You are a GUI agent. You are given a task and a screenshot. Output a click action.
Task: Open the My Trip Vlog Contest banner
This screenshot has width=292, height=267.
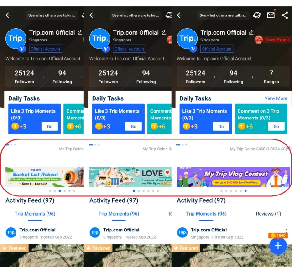click(x=233, y=177)
